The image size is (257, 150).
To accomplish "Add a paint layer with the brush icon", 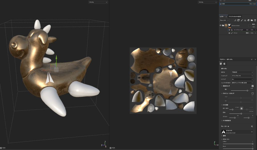I will pos(242,20).
